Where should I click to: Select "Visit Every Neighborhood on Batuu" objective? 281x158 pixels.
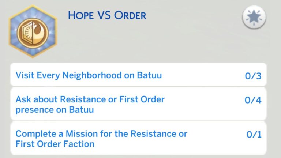coord(89,75)
